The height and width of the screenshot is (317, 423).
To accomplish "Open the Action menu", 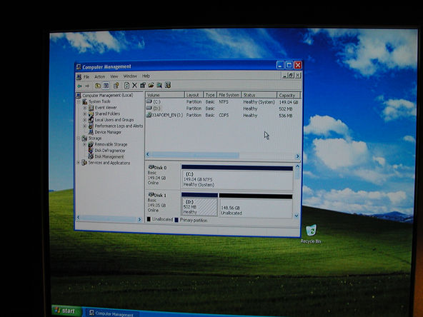I will pos(99,77).
